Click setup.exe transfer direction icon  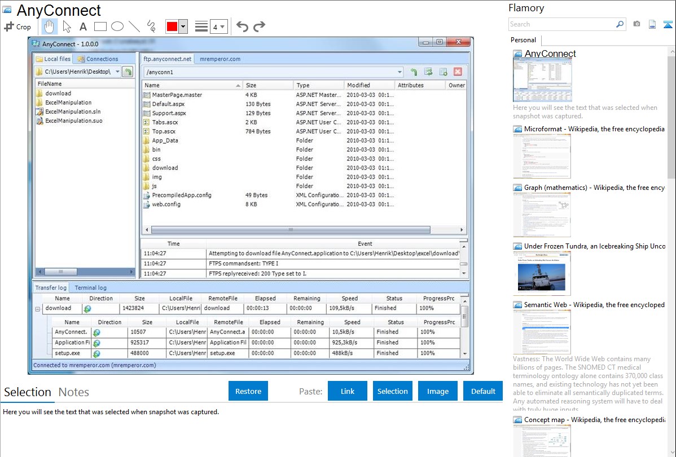[96, 354]
